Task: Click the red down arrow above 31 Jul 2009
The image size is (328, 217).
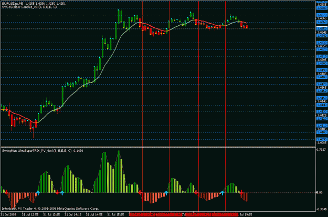Action: pyautogui.click(x=6, y=192)
